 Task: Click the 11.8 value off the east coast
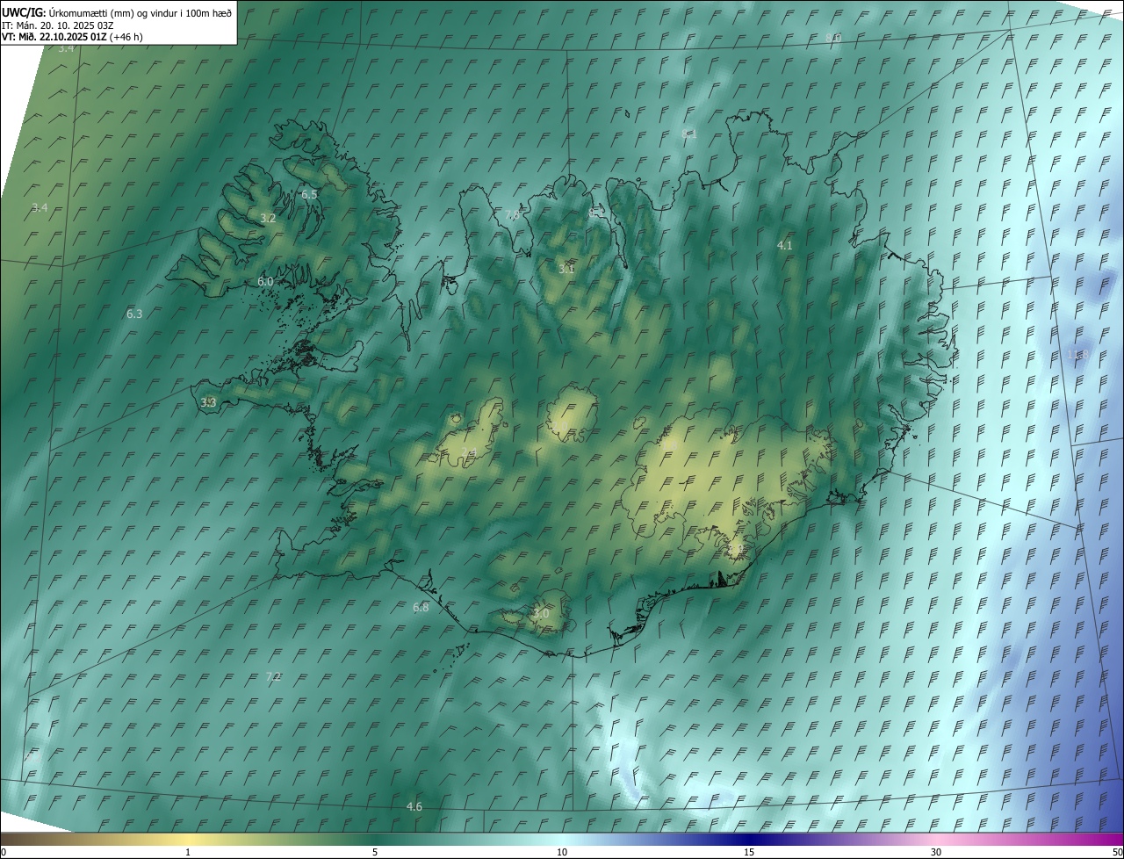click(1076, 355)
